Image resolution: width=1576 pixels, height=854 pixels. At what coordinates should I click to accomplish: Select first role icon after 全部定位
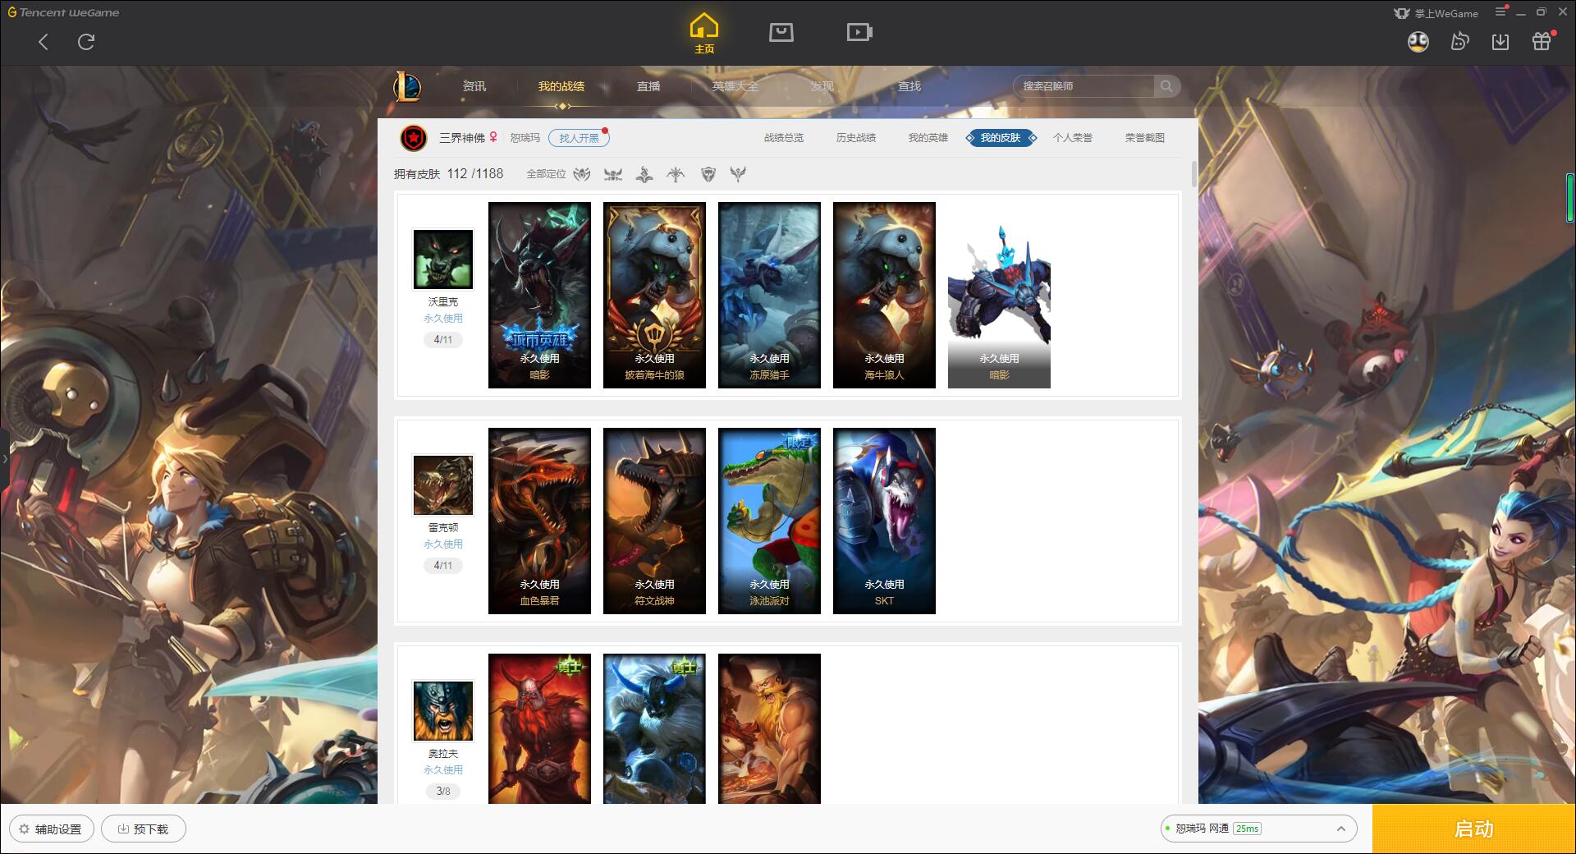582,174
